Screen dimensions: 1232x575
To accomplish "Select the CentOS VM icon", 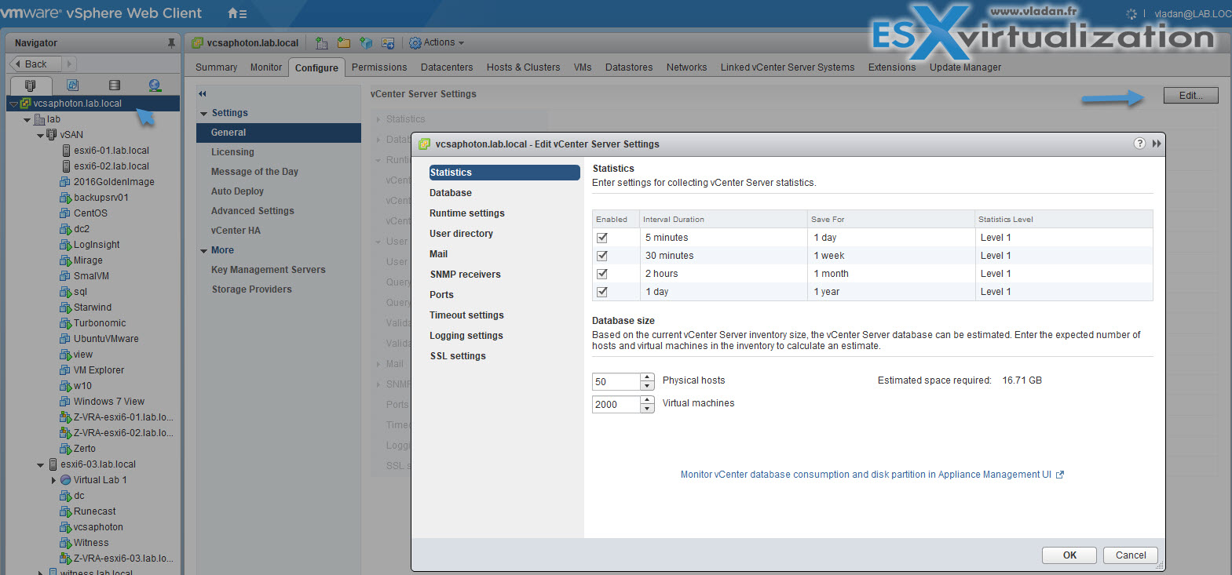I will (x=65, y=213).
